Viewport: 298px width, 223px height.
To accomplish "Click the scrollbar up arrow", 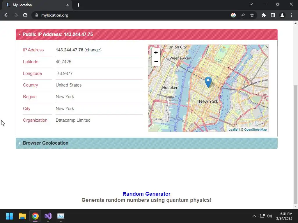I will click(295, 23).
